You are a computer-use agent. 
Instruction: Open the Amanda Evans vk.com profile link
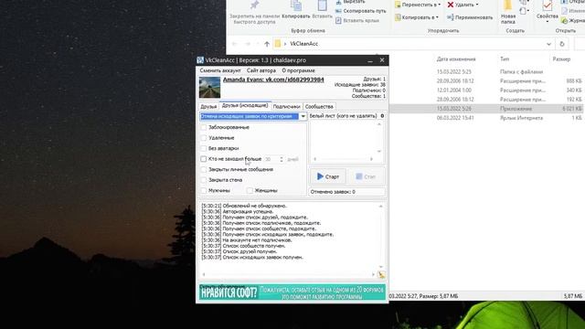[273, 80]
